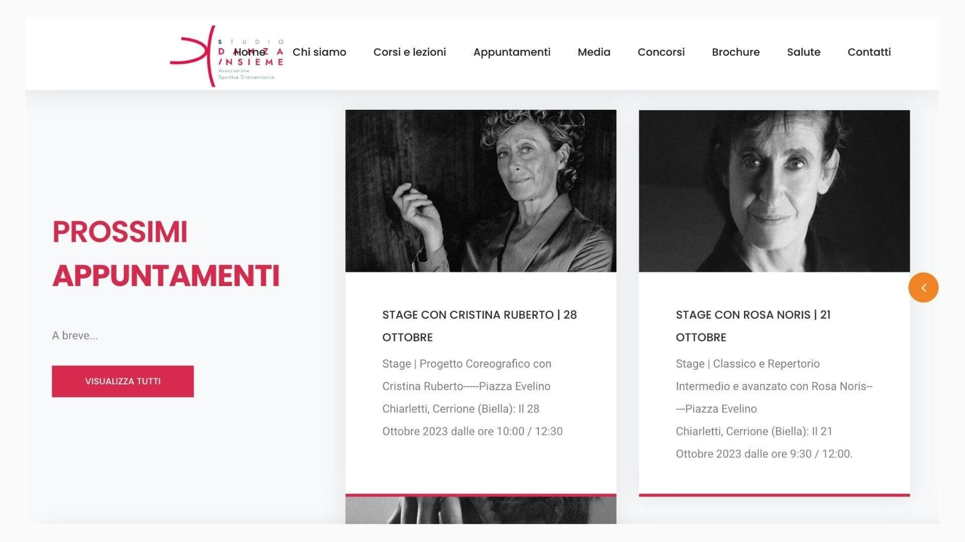Open the Stage con Rosa Noris title
Image resolution: width=965 pixels, height=542 pixels.
tap(753, 326)
